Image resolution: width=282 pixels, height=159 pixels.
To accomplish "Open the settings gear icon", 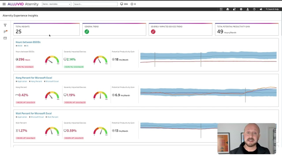I will pyautogui.click(x=241, y=9).
